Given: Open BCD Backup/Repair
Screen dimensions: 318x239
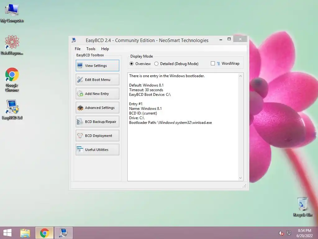Looking at the screenshot, I should [97, 122].
